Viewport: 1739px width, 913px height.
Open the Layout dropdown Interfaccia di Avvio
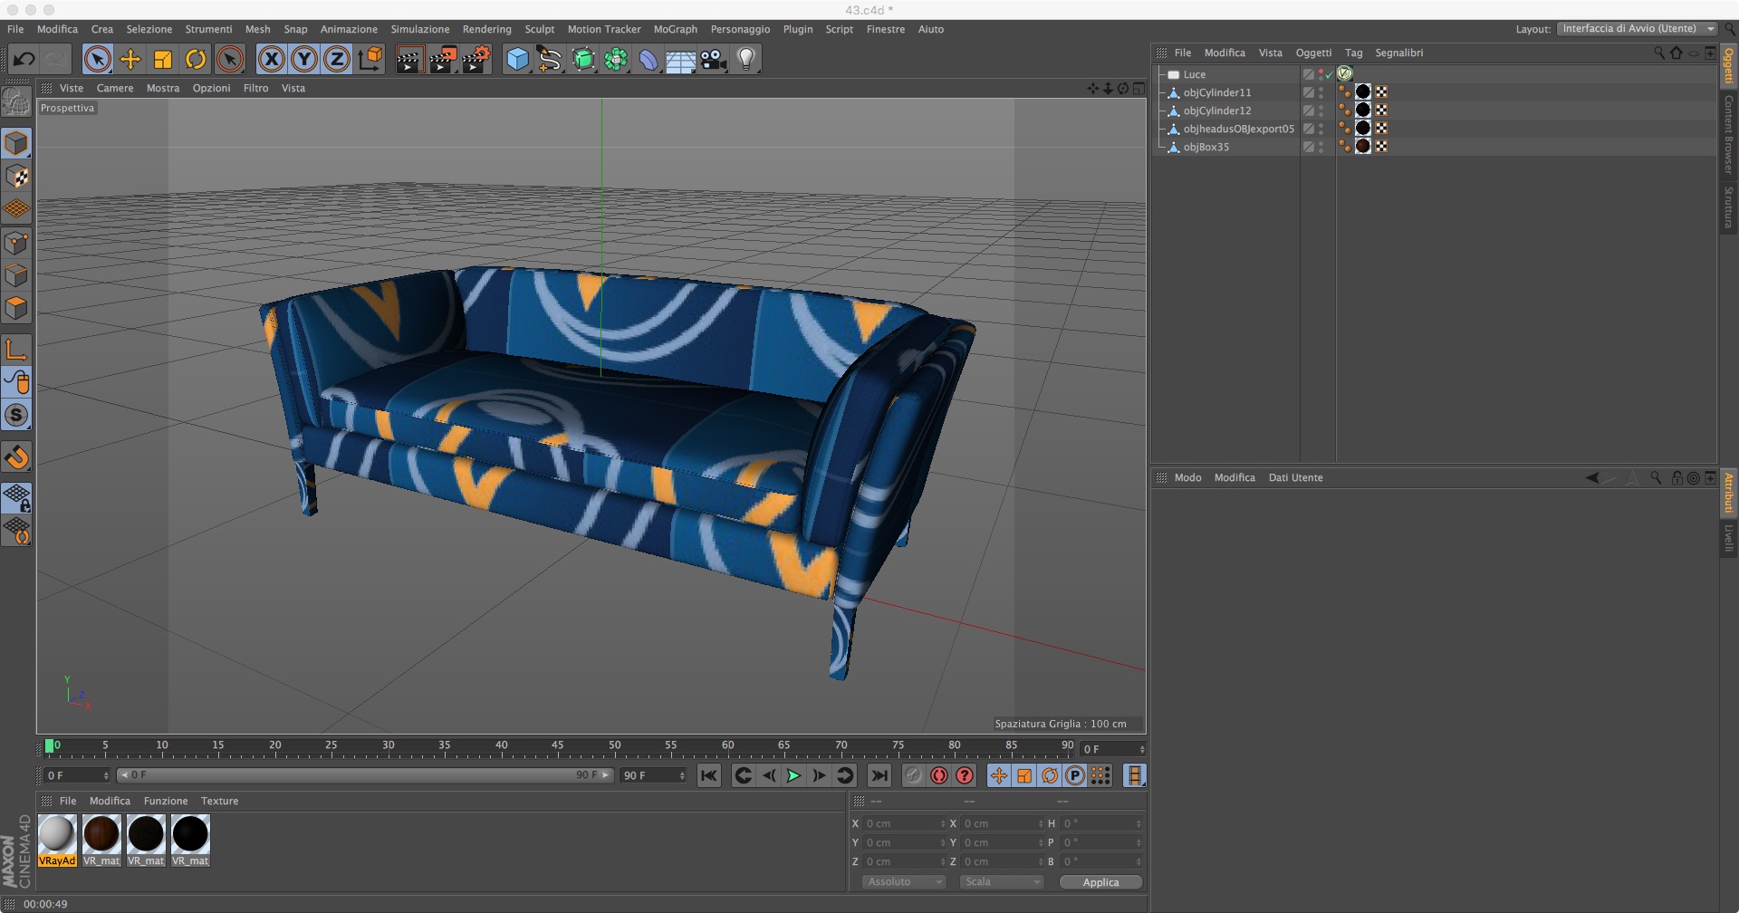click(x=1637, y=29)
